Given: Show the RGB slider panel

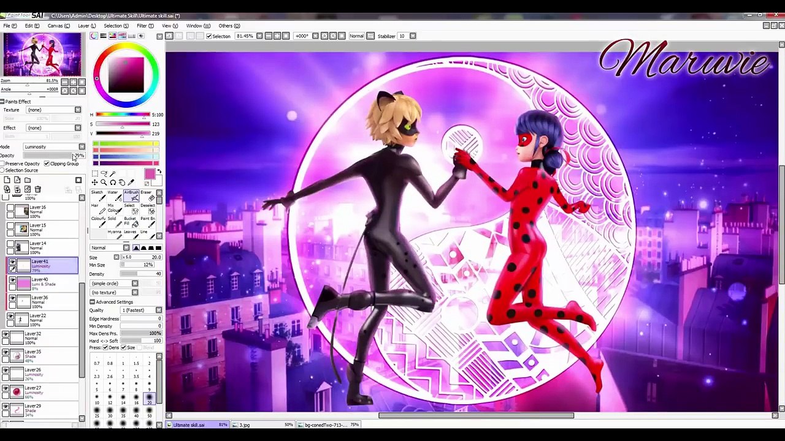Looking at the screenshot, I should click(103, 36).
